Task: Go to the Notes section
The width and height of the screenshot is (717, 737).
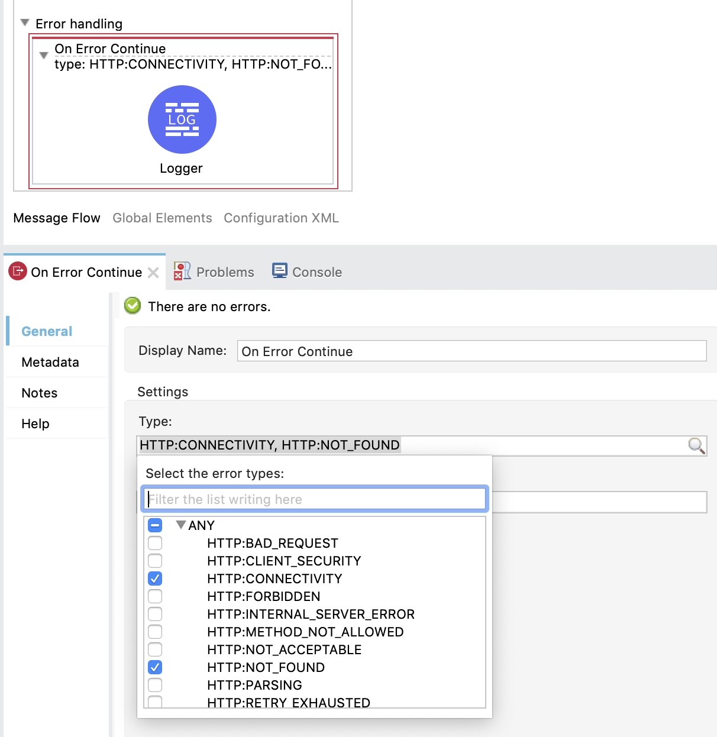Action: tap(40, 393)
